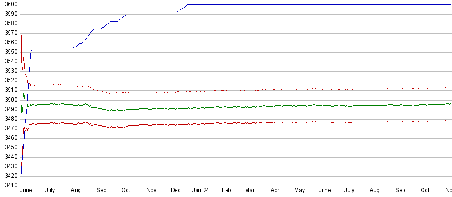Select the 'Apr' x-axis label
This screenshot has height=197, width=452.
(x=275, y=190)
